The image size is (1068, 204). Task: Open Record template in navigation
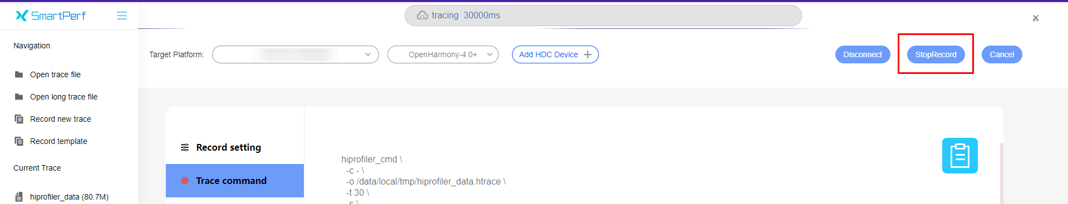tap(58, 141)
